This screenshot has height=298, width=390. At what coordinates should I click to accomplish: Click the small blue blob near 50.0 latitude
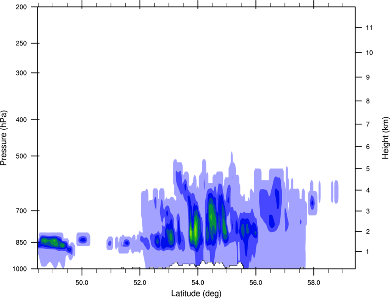pos(83,240)
